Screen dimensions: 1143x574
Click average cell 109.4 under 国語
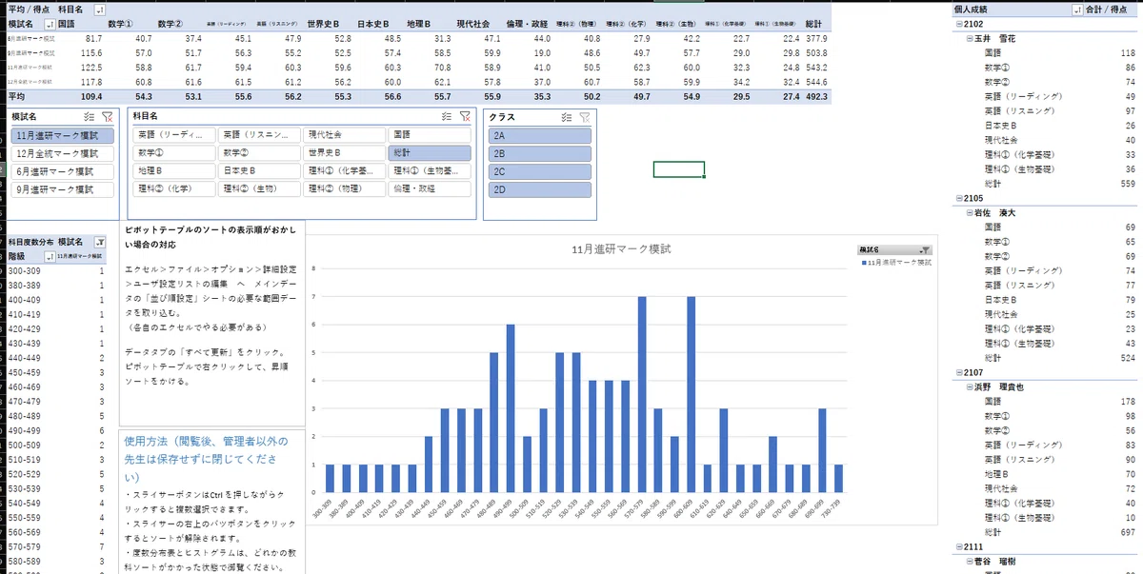(x=91, y=96)
